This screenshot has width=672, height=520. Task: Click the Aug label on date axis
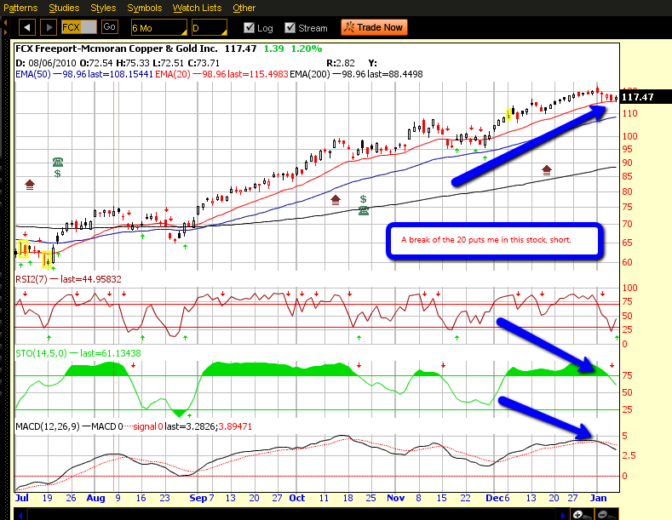coord(95,498)
